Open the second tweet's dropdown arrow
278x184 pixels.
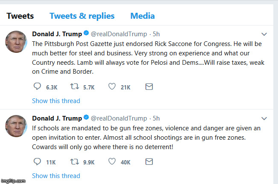click(x=264, y=118)
